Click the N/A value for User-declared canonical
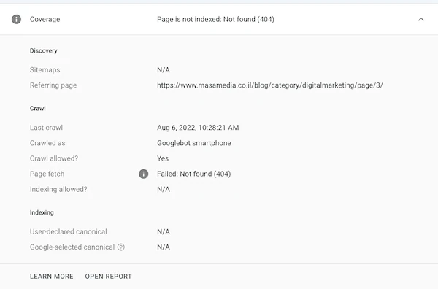This screenshot has width=438, height=289. click(164, 232)
